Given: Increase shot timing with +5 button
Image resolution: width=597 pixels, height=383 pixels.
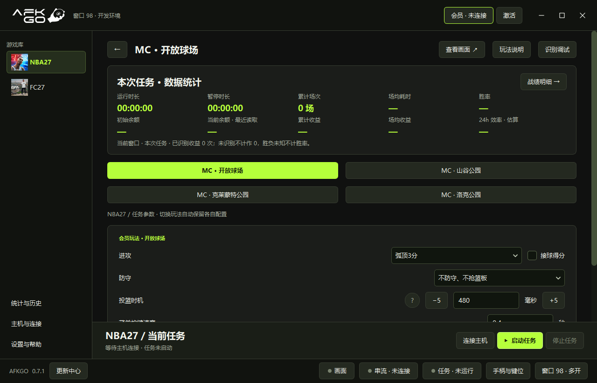Looking at the screenshot, I should tap(554, 300).
